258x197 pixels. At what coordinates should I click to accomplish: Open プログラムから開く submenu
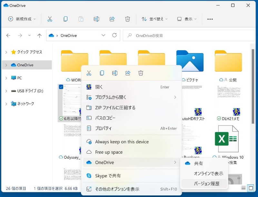(x=132, y=97)
